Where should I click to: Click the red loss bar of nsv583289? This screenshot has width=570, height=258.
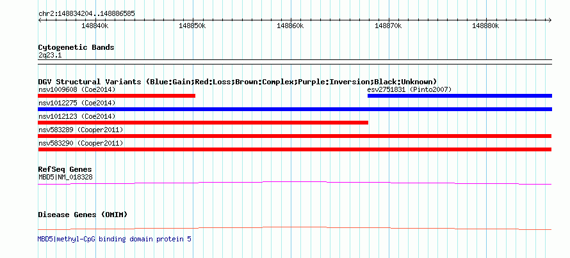pos(295,136)
